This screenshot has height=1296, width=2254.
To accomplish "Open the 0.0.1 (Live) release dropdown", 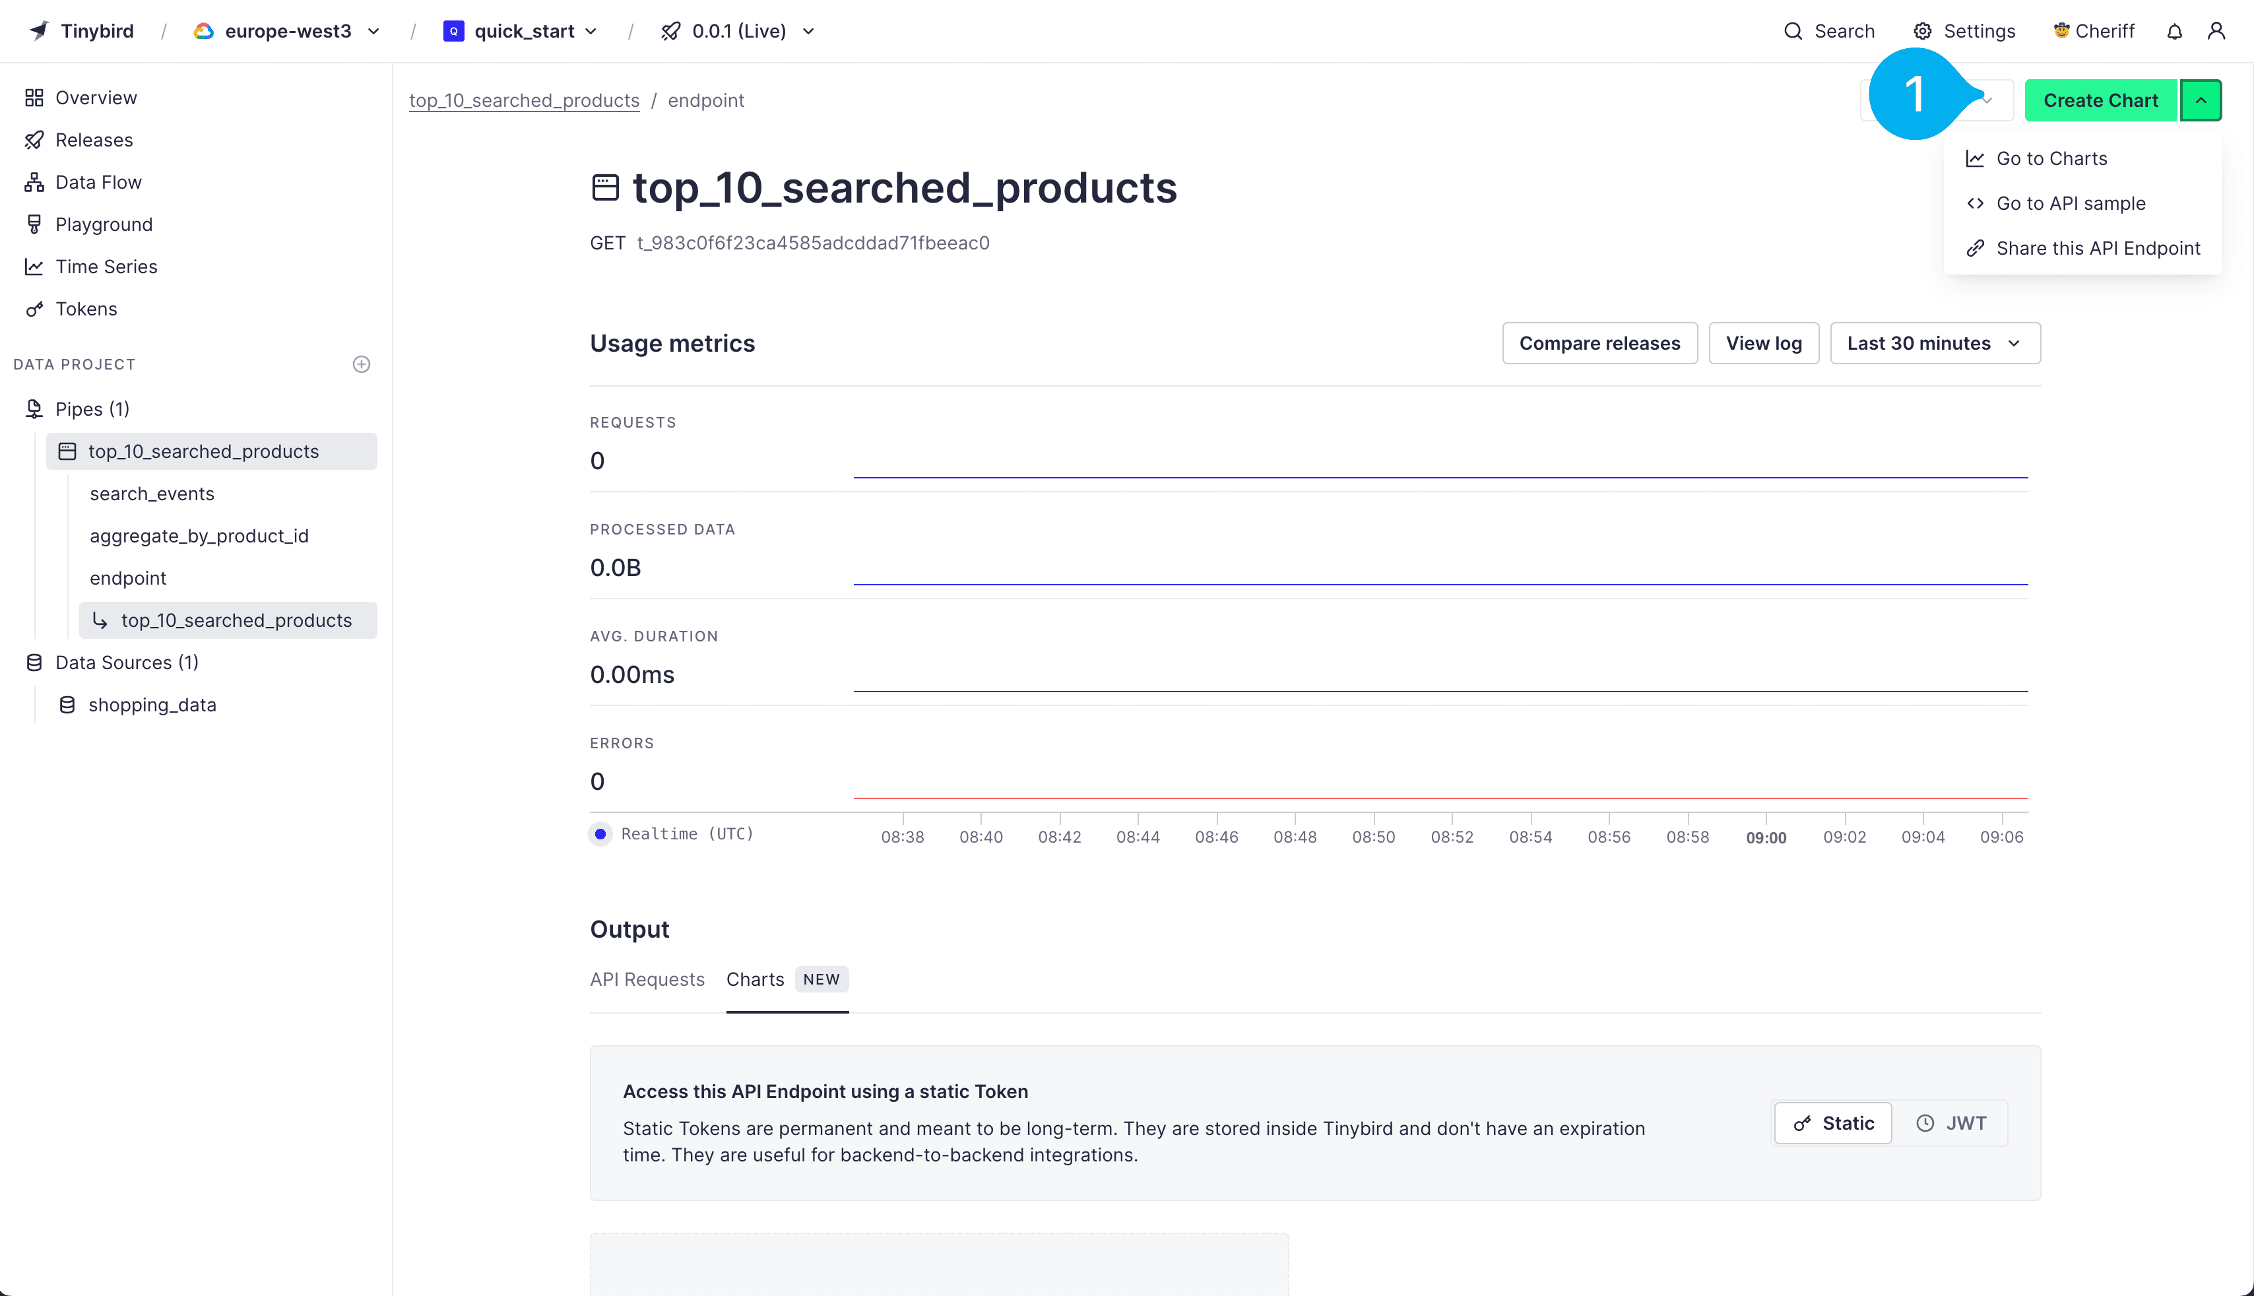I will [x=738, y=31].
